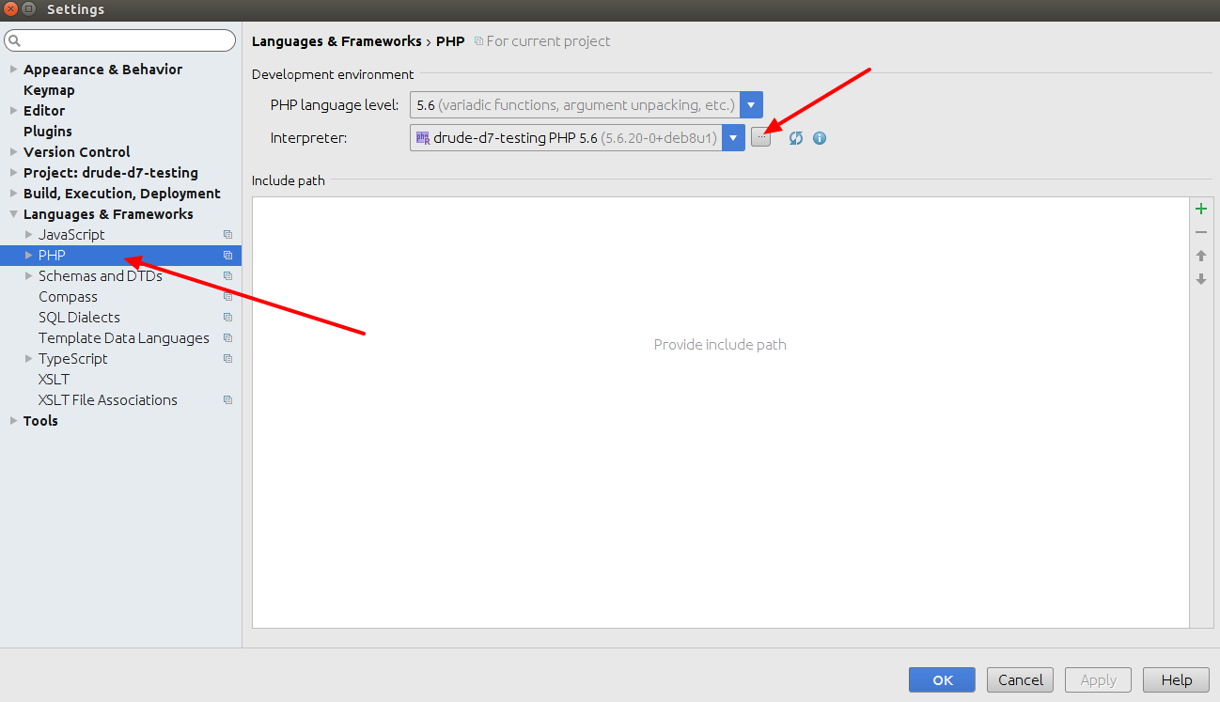Expand the Version Control section
The width and height of the screenshot is (1220, 702).
point(13,152)
